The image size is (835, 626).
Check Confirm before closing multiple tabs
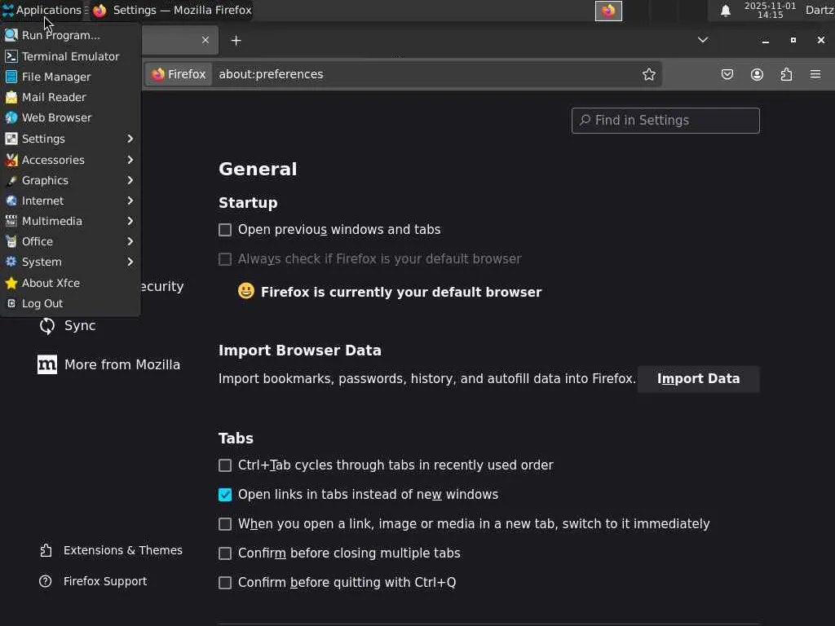tap(225, 553)
